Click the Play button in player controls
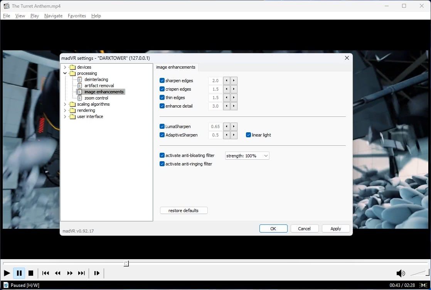The height and width of the screenshot is (290, 431). tap(7, 273)
